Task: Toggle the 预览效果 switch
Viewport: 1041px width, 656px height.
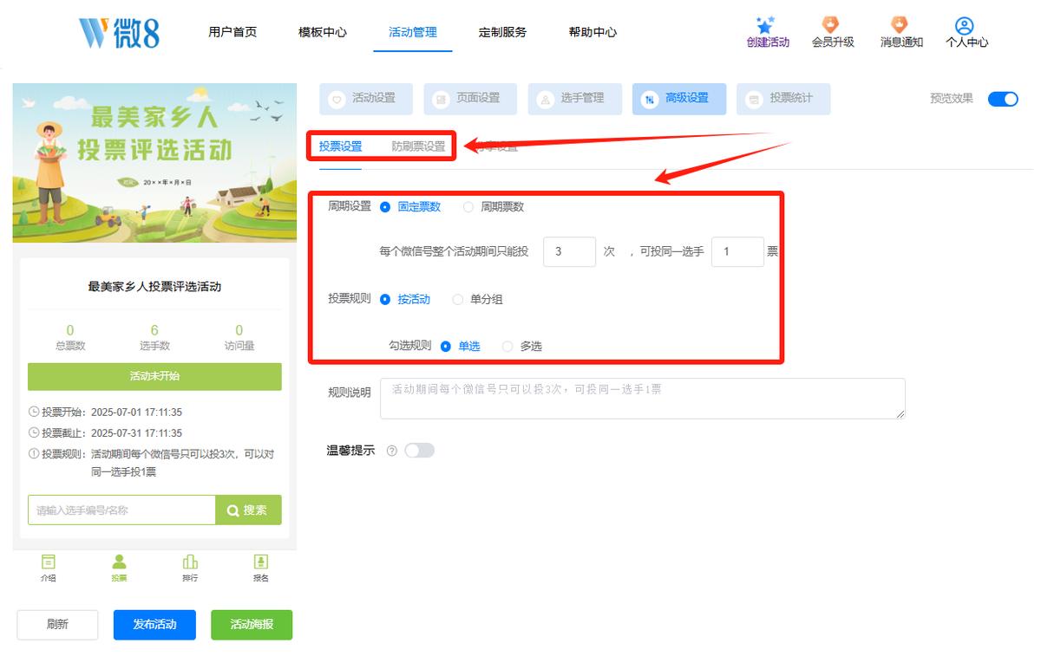Action: pos(1003,99)
